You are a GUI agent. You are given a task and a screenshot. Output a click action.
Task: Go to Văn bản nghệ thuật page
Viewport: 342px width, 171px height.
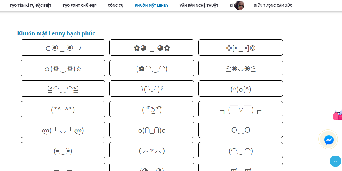pos(199,5)
